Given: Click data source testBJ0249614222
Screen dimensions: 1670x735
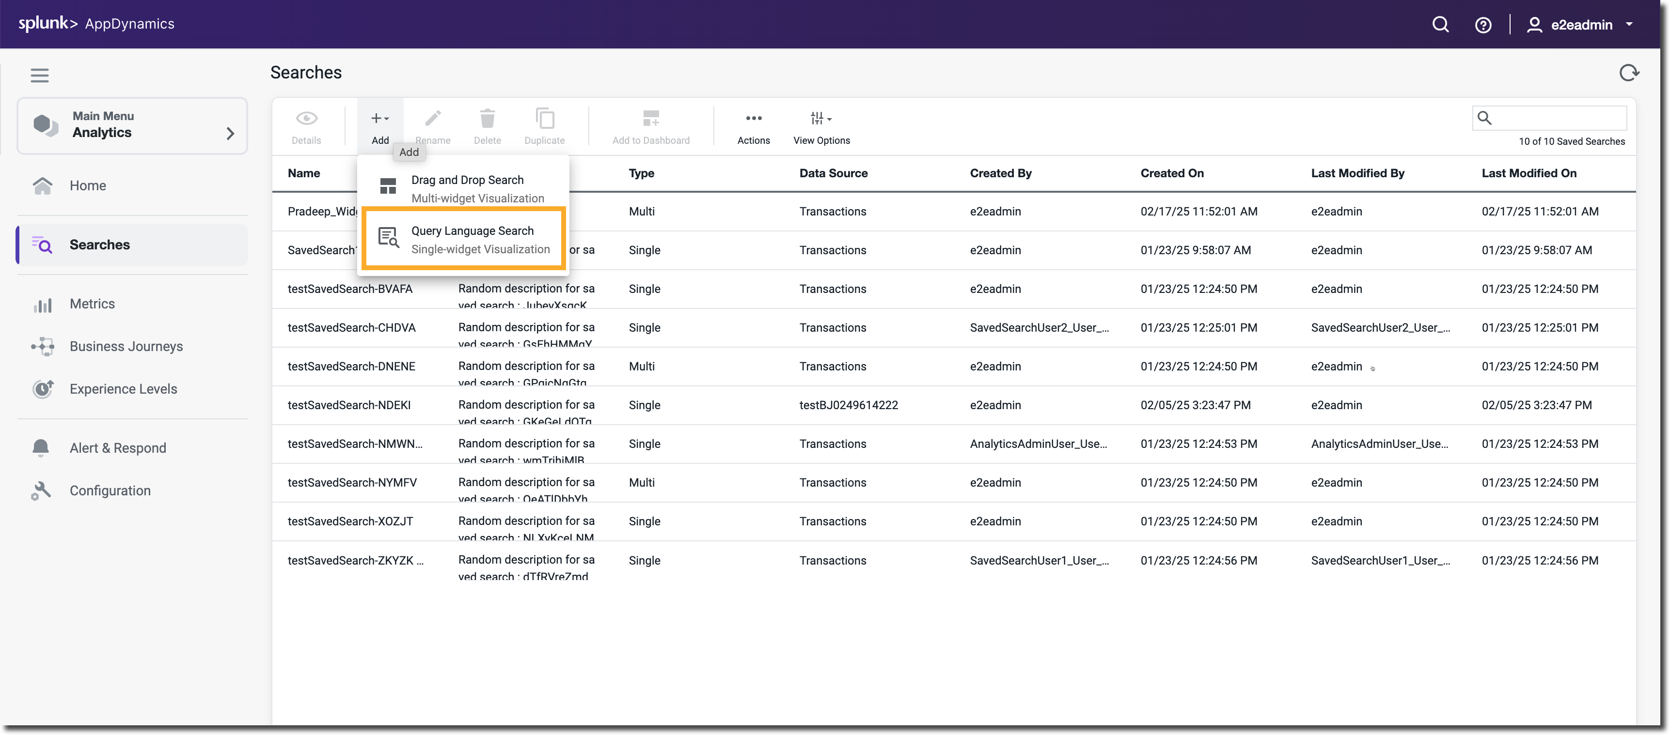Looking at the screenshot, I should pyautogui.click(x=848, y=405).
